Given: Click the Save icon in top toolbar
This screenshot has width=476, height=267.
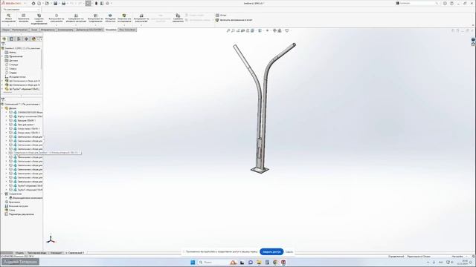Looking at the screenshot, I should 55,3.
